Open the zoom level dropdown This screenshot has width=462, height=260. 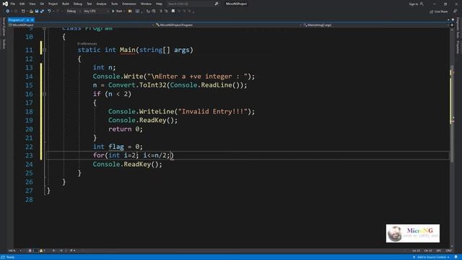coord(14,251)
